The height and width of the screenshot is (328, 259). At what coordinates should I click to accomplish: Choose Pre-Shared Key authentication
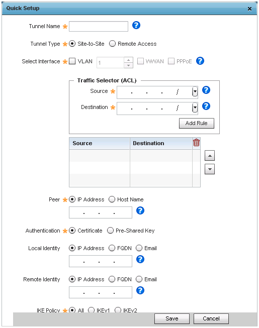coord(110,231)
